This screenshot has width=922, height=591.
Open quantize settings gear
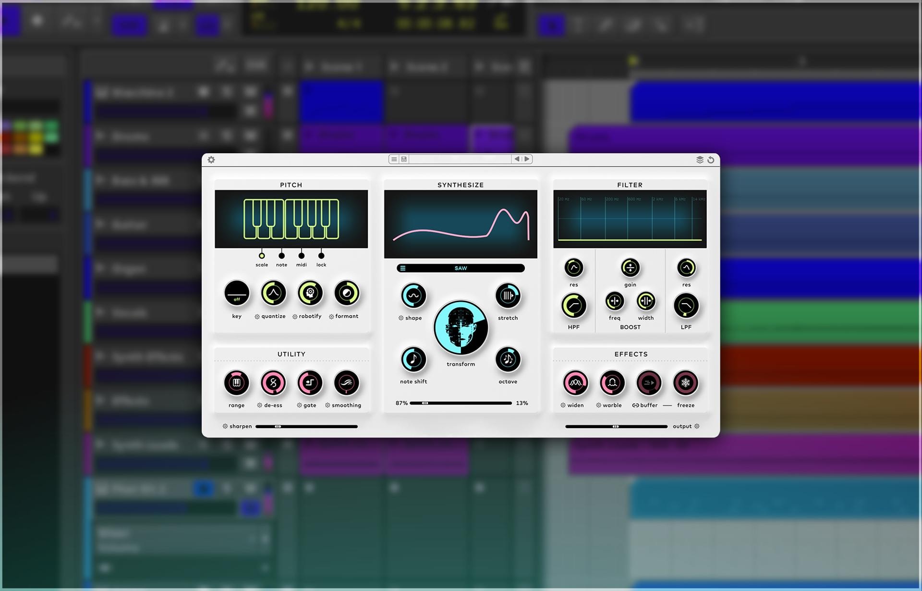[257, 317]
